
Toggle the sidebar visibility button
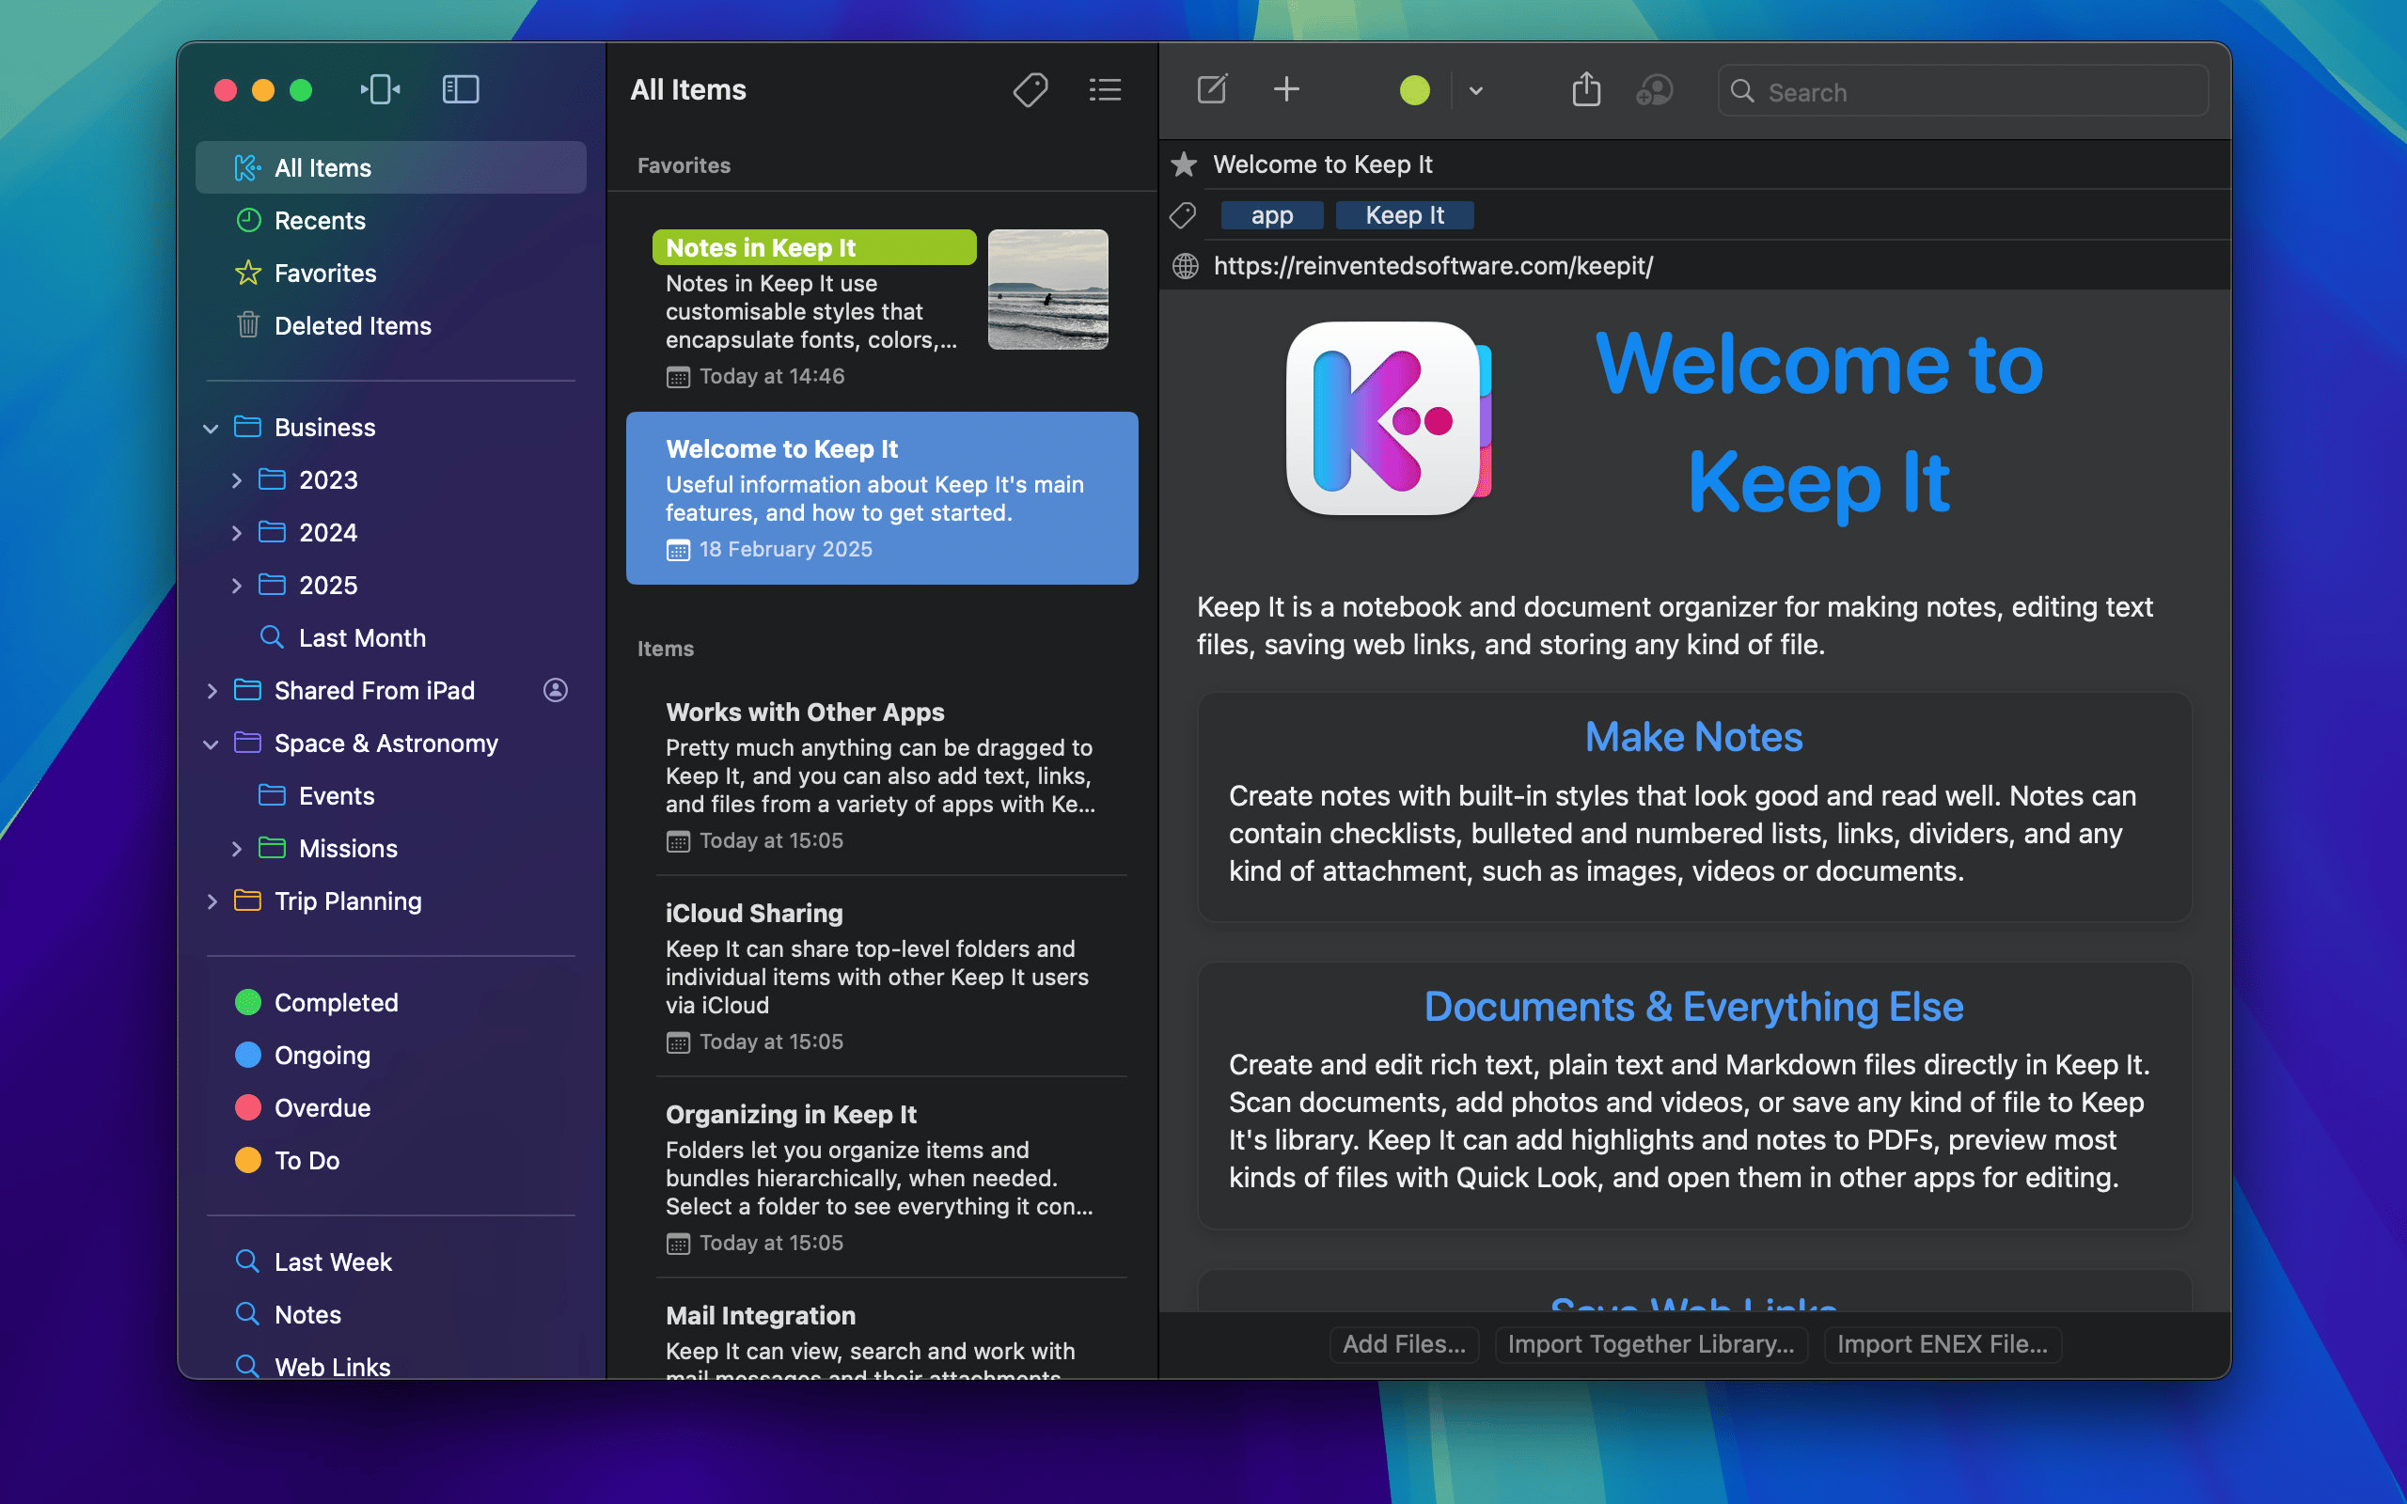point(461,89)
